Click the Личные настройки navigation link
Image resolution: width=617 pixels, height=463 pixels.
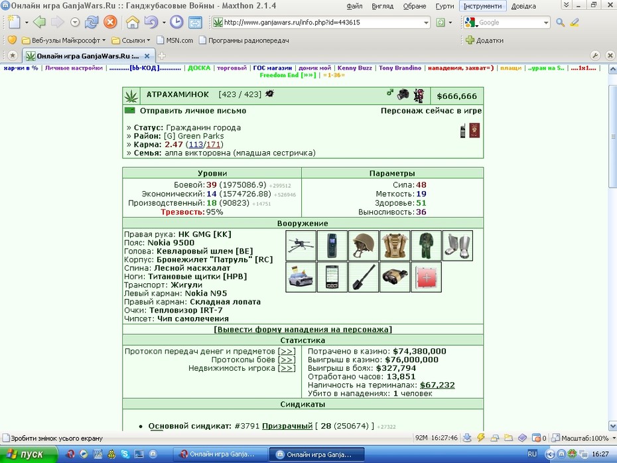(74, 68)
